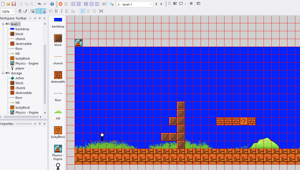Select Physics - Engine in object list
Viewport: 300px width, 170px height.
pyautogui.click(x=58, y=152)
